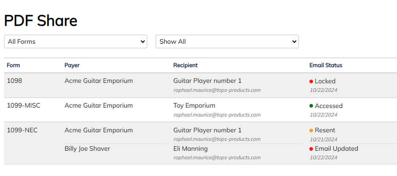Click the Toy Emporium recipient name

click(x=194, y=105)
